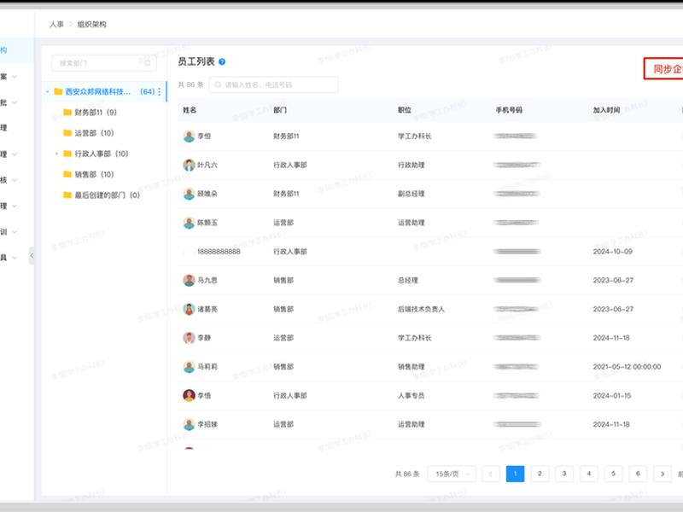Click the folder icon of 最后创建的部门
Image resolution: width=683 pixels, height=512 pixels.
[67, 195]
